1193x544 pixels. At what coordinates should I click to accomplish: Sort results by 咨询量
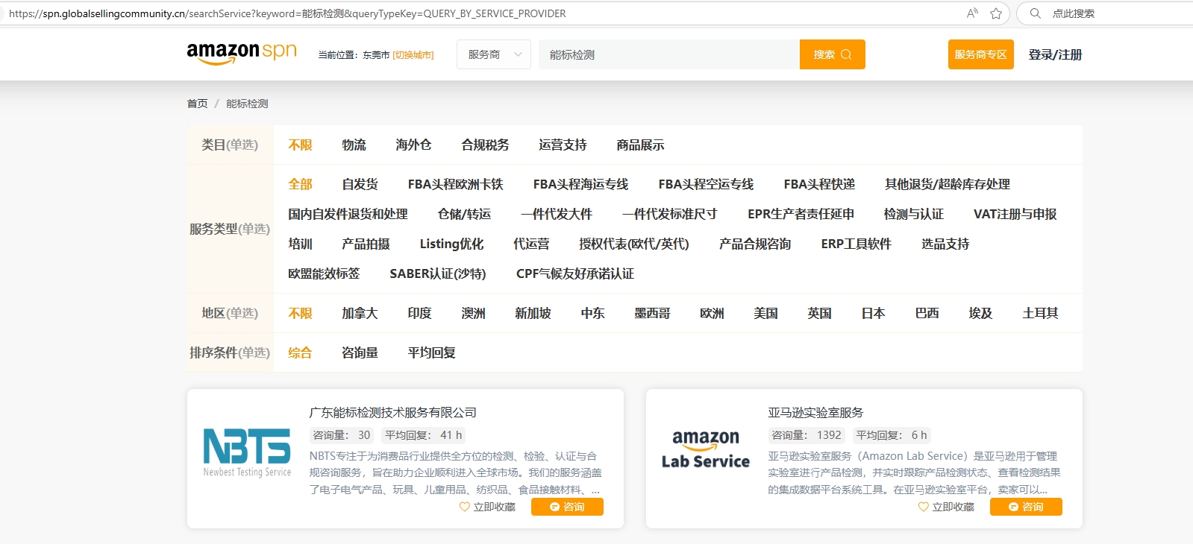(x=360, y=353)
